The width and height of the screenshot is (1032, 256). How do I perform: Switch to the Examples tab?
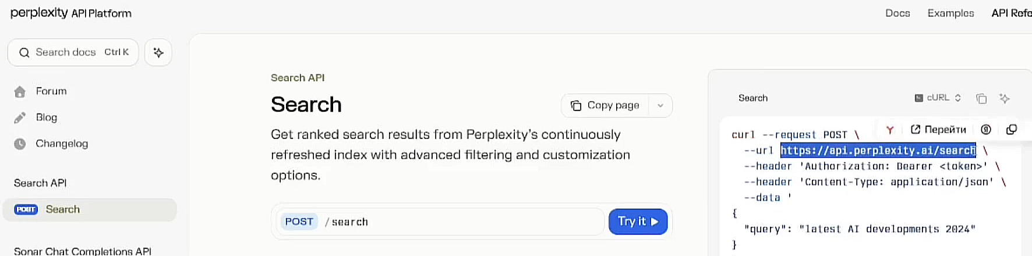[950, 13]
